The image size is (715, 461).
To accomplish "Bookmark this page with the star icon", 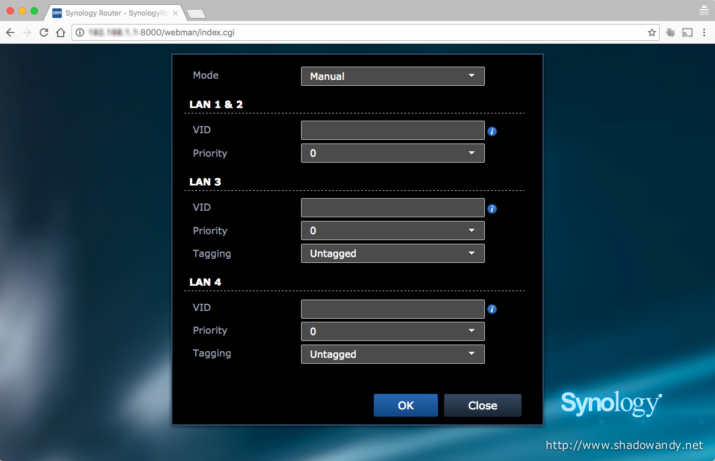I will [652, 32].
